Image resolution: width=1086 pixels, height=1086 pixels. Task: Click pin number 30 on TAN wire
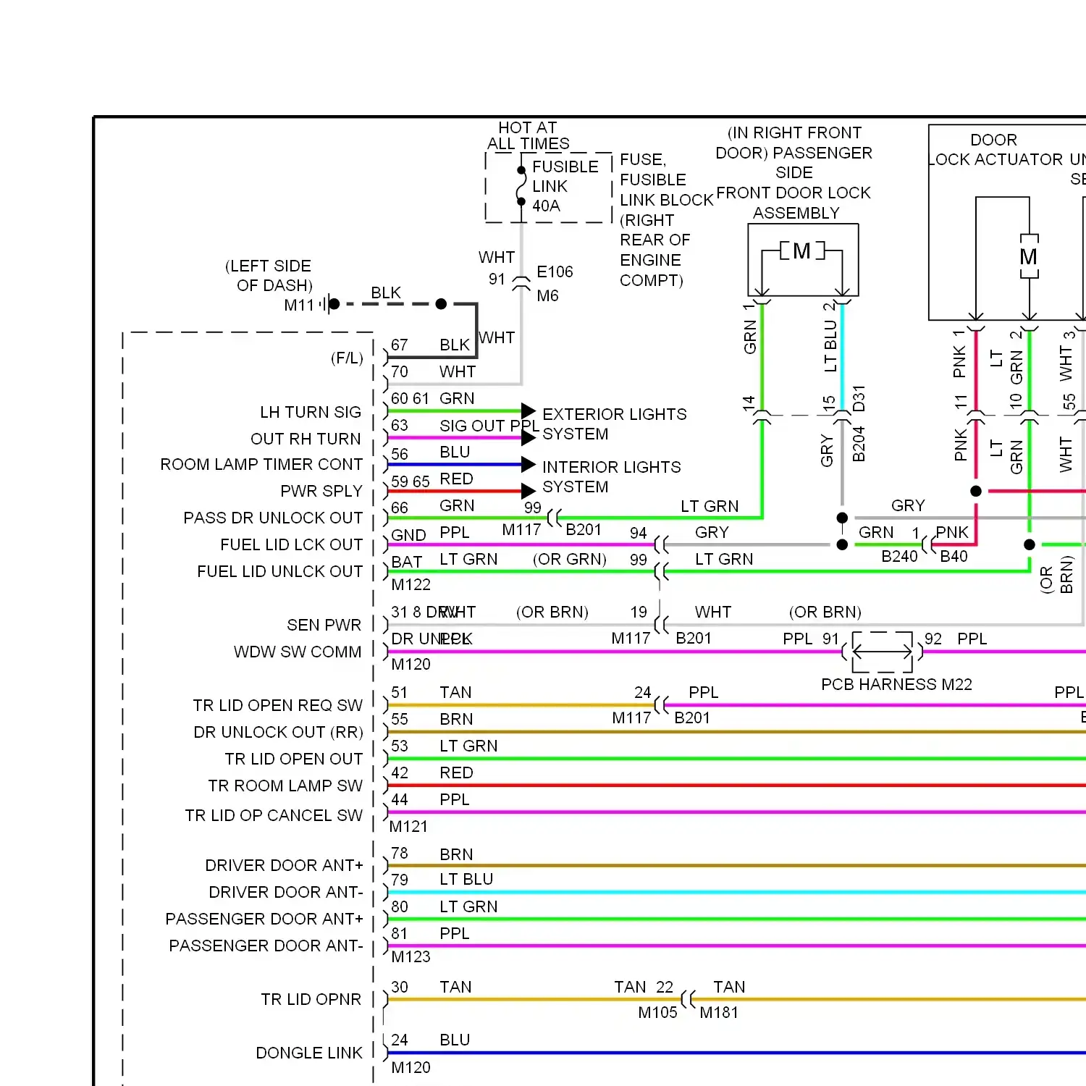tap(400, 987)
